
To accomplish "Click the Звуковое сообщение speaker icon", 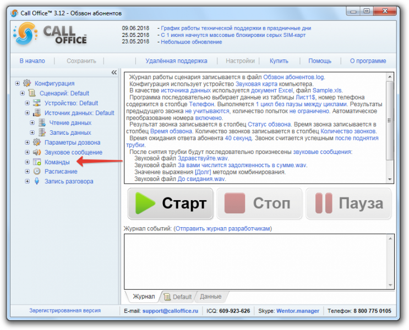I will [x=37, y=152].
